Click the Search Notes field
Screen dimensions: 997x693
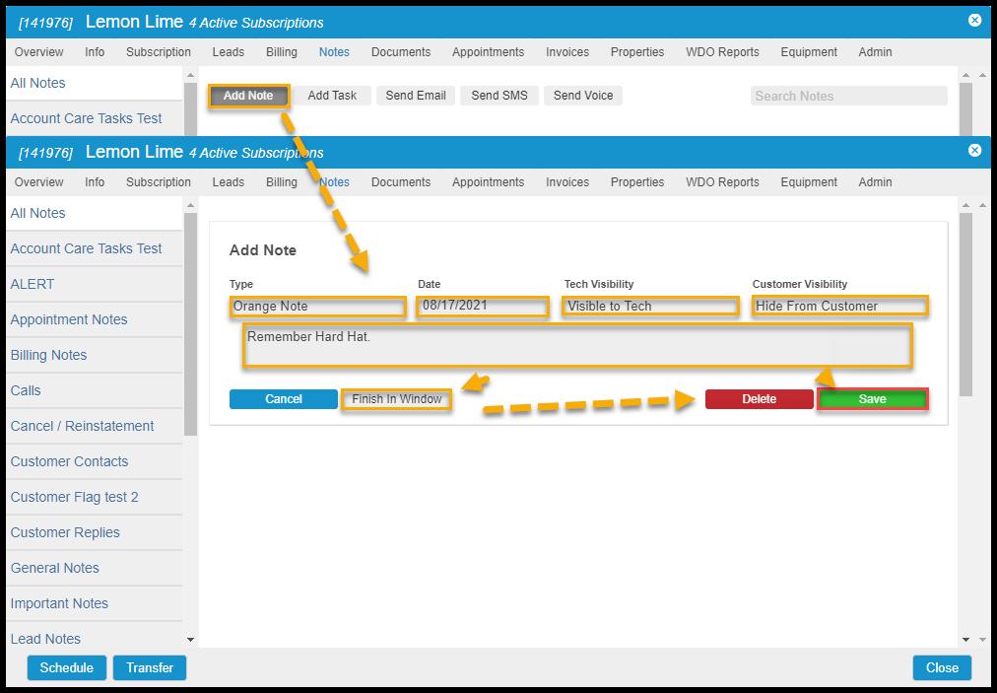pos(848,96)
